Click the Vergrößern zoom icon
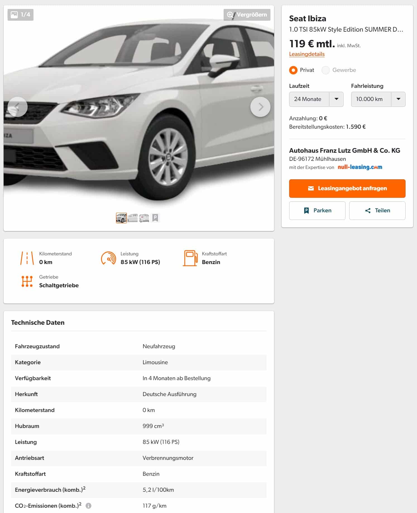417x513 pixels. pyautogui.click(x=230, y=15)
